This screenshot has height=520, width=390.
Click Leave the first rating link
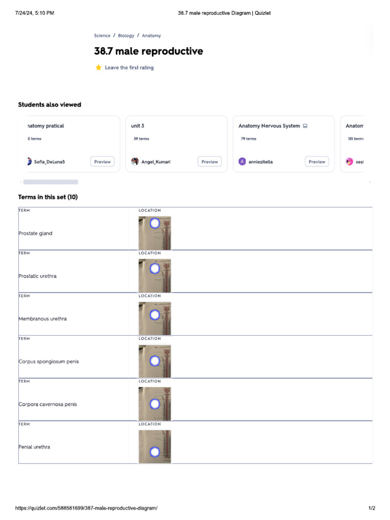pyautogui.click(x=129, y=68)
